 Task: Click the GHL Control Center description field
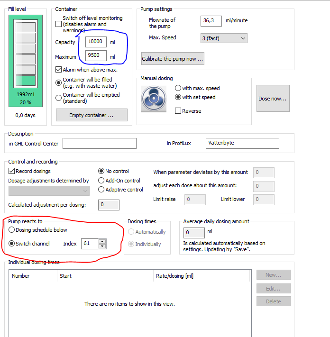point(99,143)
